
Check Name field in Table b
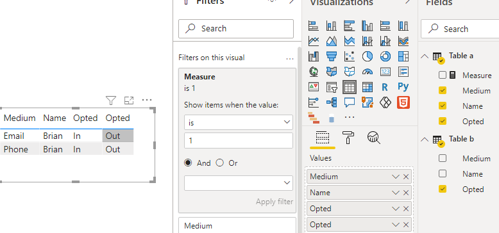443,173
